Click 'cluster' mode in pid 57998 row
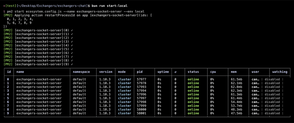Image resolution: width=294 pixels, height=123 pixels. click(x=124, y=102)
